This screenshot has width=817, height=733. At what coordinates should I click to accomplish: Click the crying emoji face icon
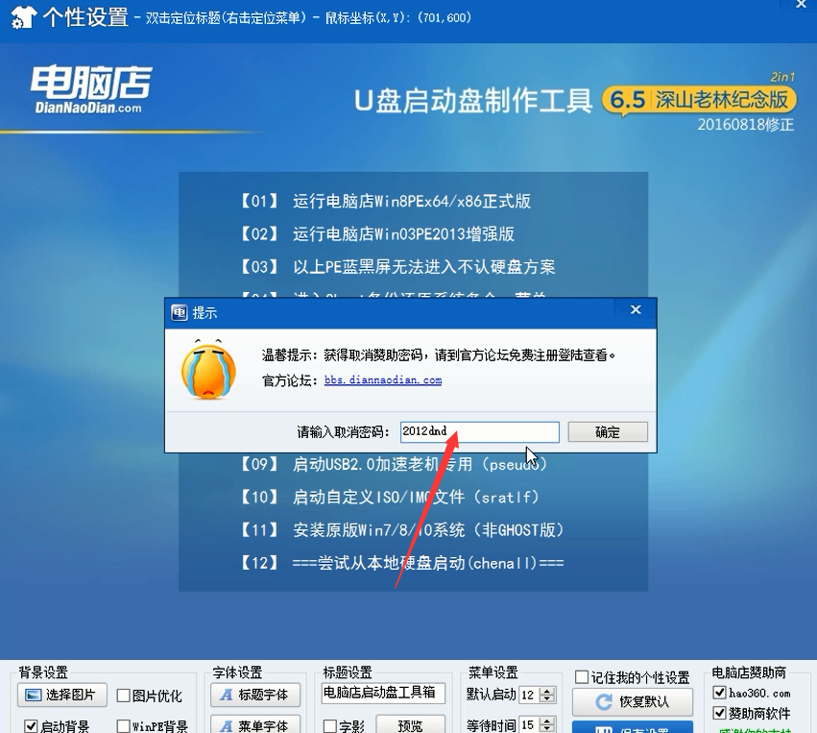click(x=208, y=369)
